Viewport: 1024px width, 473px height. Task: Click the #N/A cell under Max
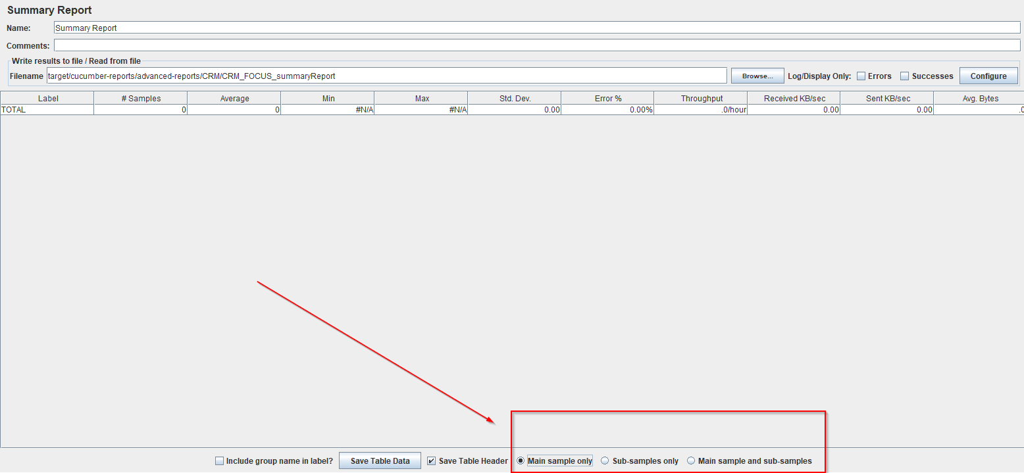pos(421,110)
